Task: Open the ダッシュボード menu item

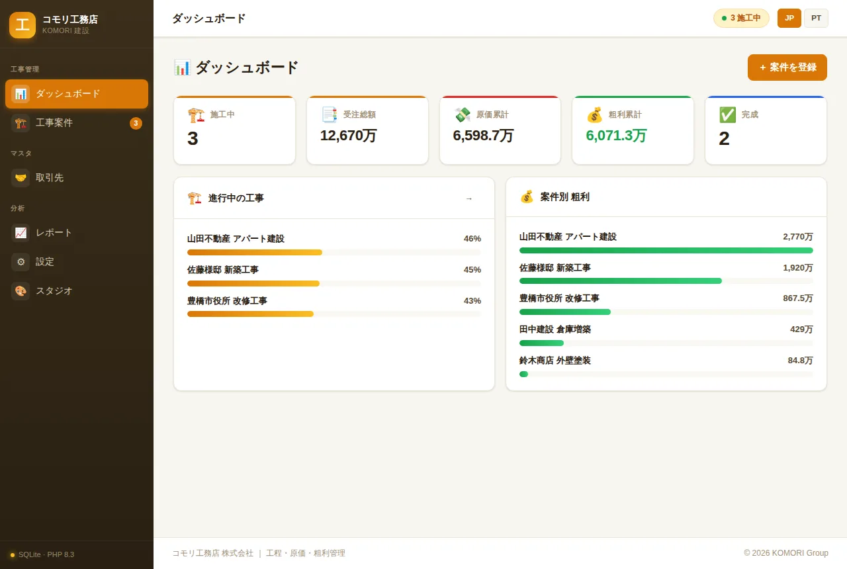Action: pos(77,94)
